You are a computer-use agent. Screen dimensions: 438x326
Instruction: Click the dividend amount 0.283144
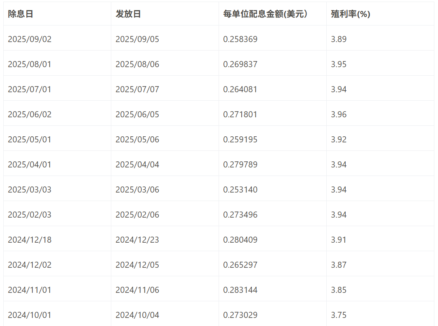(x=240, y=290)
